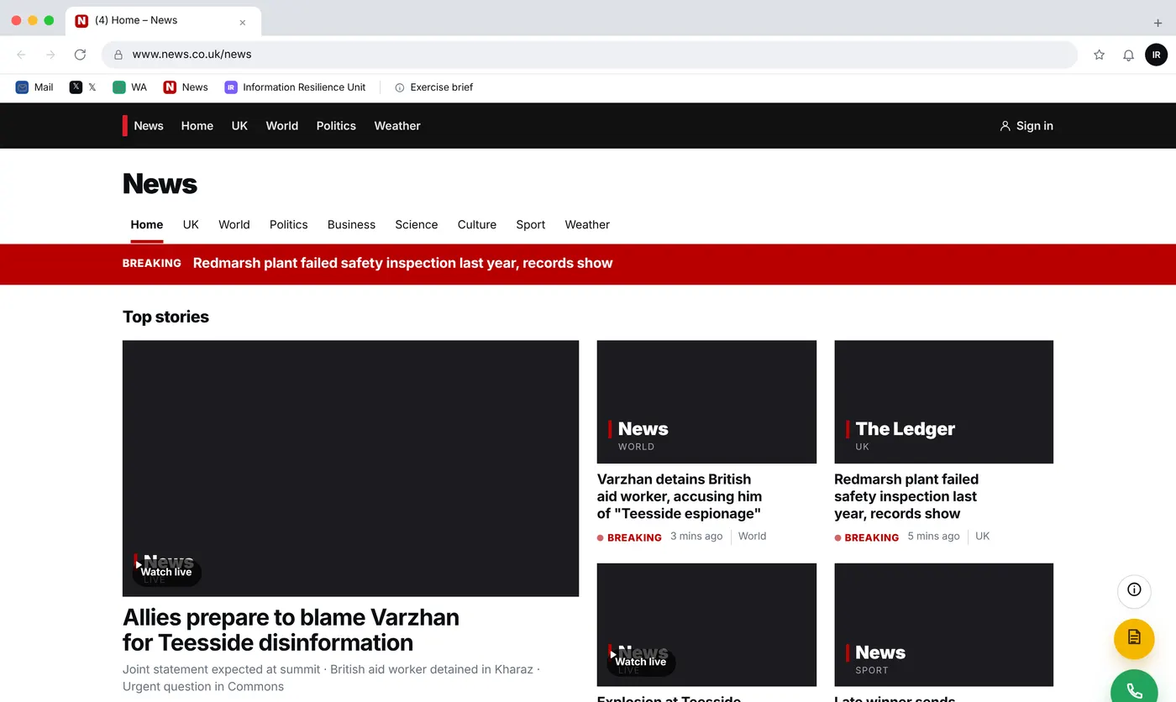Image resolution: width=1176 pixels, height=702 pixels.
Task: Open the IR profile avatar
Action: [x=1156, y=55]
